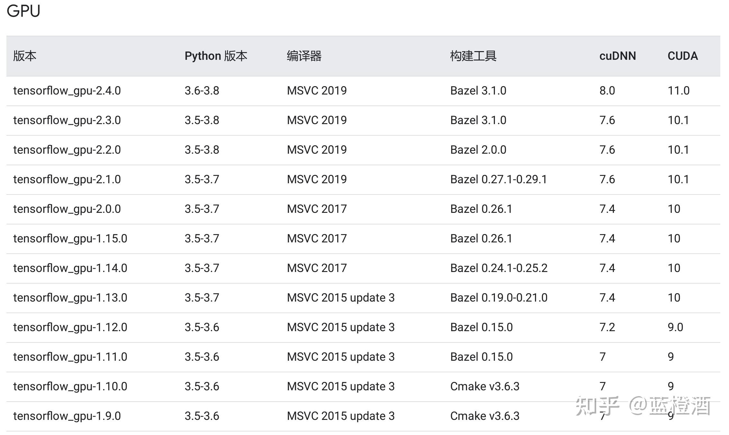Screen dimensions: 729x435
Task: Click the tensorflow_gpu-1.15.0 cell
Action: click(70, 239)
